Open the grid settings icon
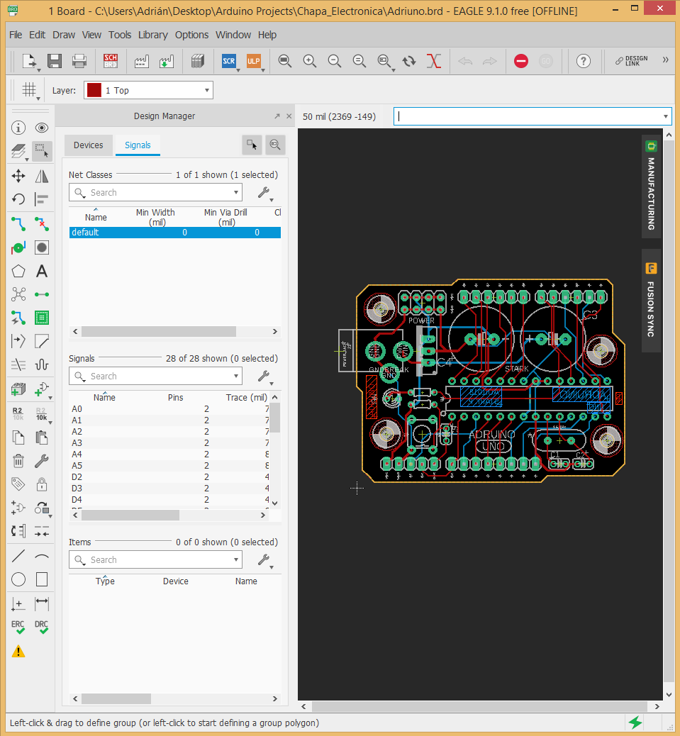The width and height of the screenshot is (680, 736). (x=29, y=90)
